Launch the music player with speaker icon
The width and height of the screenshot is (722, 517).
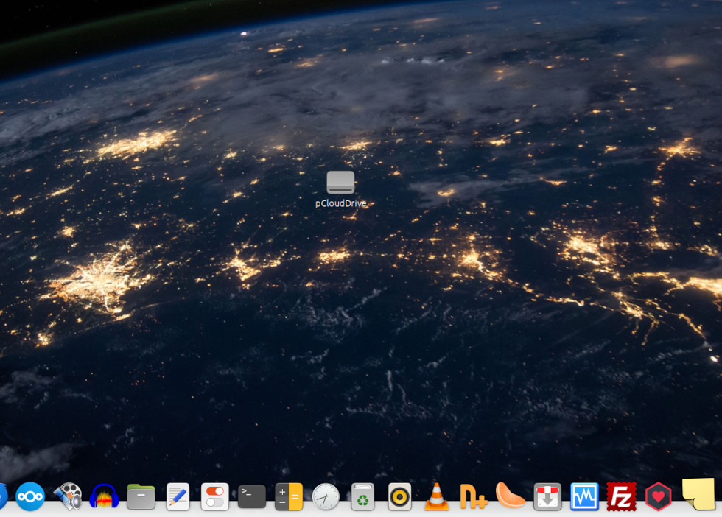pos(399,497)
